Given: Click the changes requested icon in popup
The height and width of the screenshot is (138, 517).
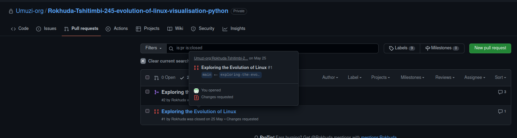Looking at the screenshot, I should coord(196,97).
